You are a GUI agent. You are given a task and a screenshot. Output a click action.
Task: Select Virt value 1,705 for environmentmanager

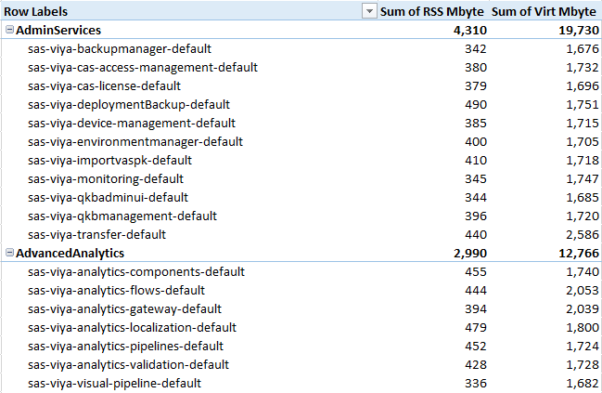coord(583,142)
